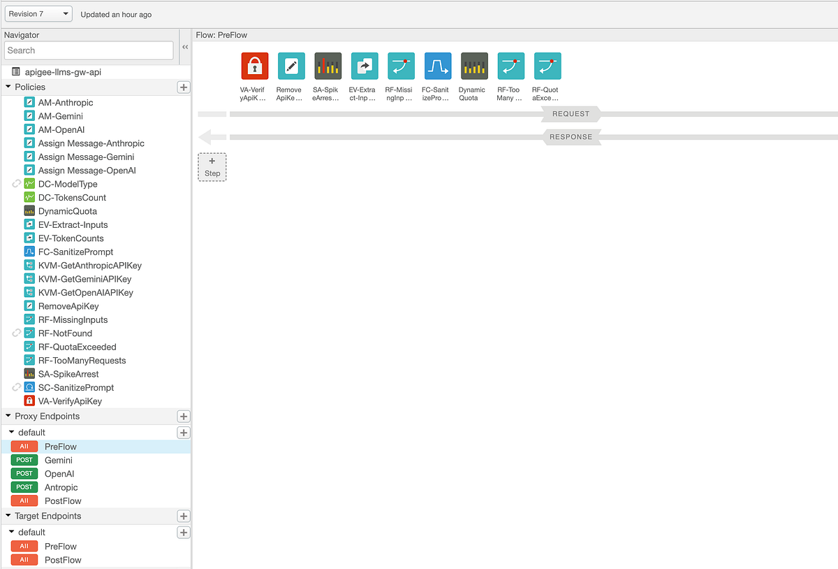This screenshot has width=838, height=569.
Task: Click the SA-SpikeArrest step icon in flow
Action: click(x=328, y=66)
